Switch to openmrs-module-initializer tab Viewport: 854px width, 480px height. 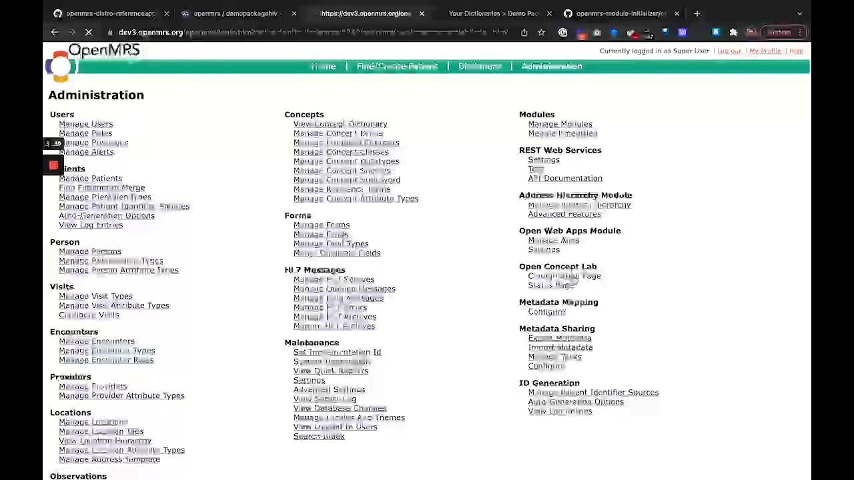[620, 13]
